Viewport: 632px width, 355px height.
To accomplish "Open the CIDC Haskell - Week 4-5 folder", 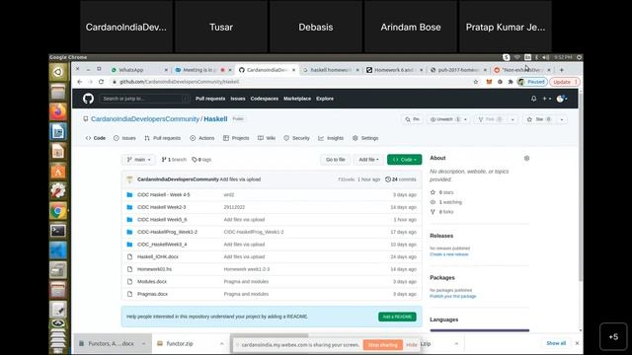I will point(163,195).
